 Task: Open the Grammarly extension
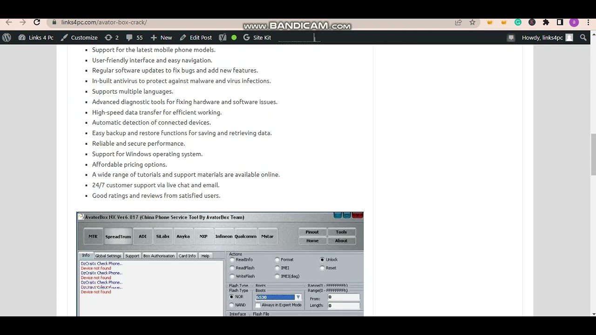(518, 22)
